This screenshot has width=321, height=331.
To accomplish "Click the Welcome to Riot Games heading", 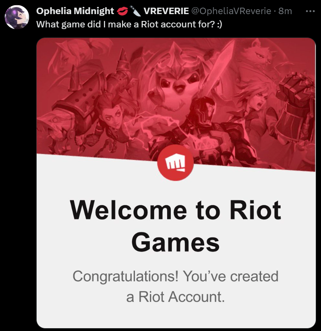I will pyautogui.click(x=176, y=226).
